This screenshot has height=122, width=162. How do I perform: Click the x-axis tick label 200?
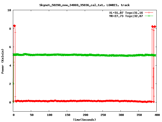[86, 115]
